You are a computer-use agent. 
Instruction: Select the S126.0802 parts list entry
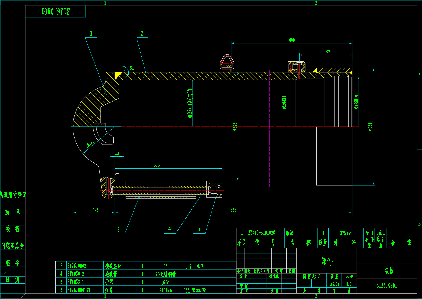(77, 266)
